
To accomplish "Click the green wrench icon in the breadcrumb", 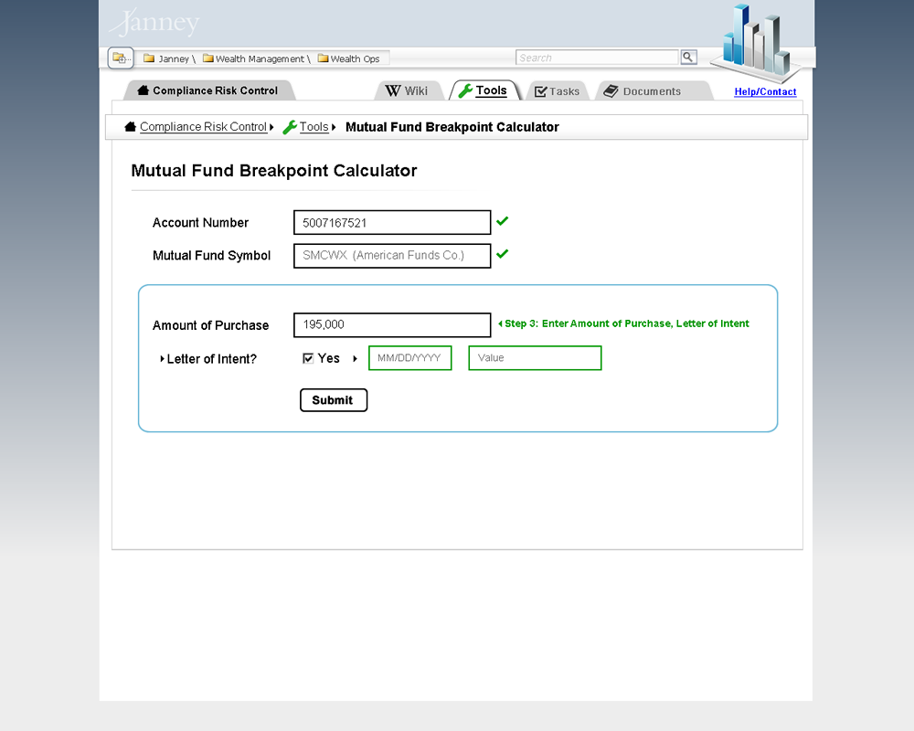I will pyautogui.click(x=290, y=127).
